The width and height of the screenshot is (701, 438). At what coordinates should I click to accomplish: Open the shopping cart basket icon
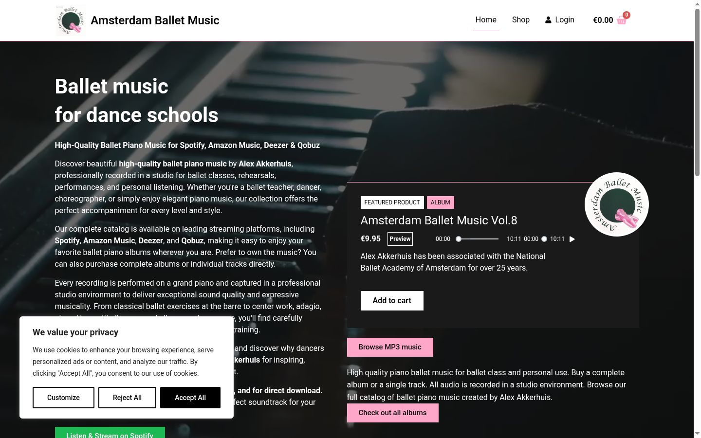622,20
